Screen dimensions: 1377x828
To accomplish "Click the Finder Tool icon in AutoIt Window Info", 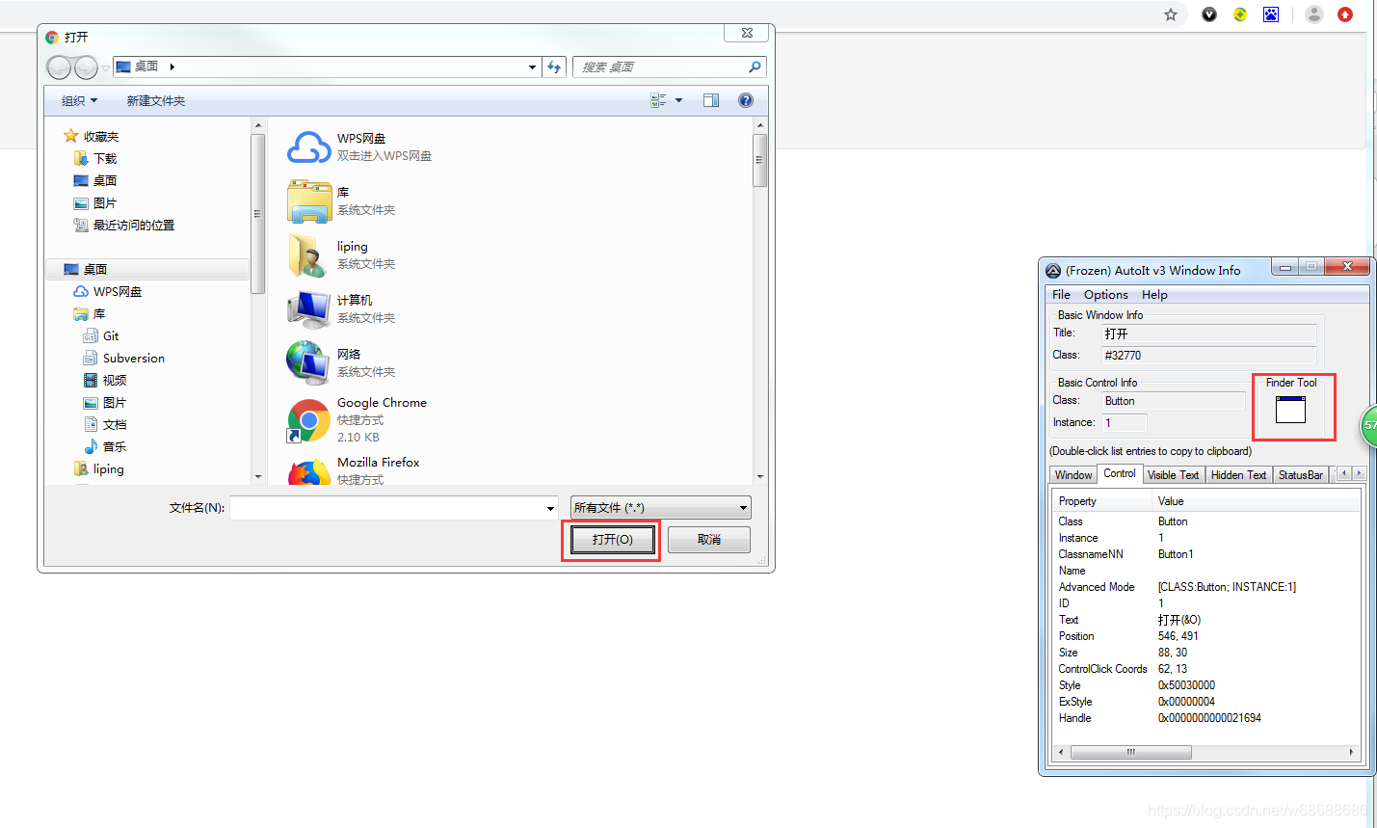I will click(x=1292, y=407).
